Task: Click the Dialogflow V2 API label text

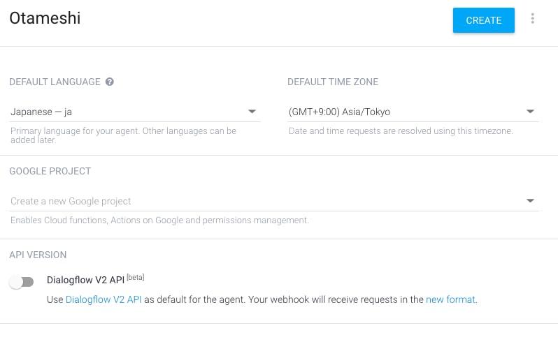Action: click(85, 280)
